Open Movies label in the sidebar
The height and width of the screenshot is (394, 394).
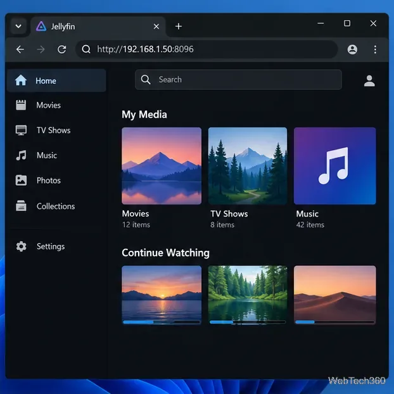coord(49,105)
